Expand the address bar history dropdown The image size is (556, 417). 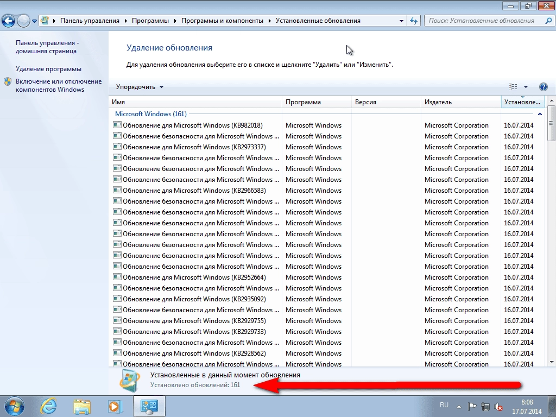pyautogui.click(x=401, y=21)
